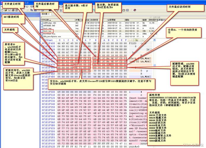Screen dimensions: 206x148
Task: Click offset 0C1E1F500 in hex view
Action: point(48,92)
